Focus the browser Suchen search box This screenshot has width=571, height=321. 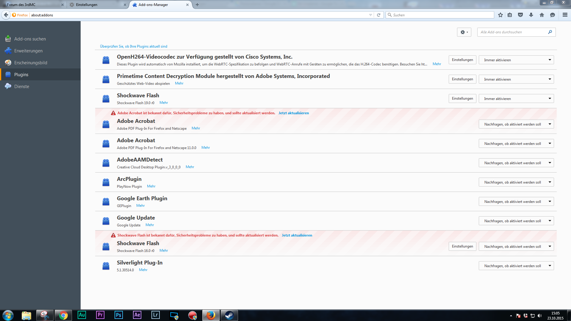coord(440,15)
